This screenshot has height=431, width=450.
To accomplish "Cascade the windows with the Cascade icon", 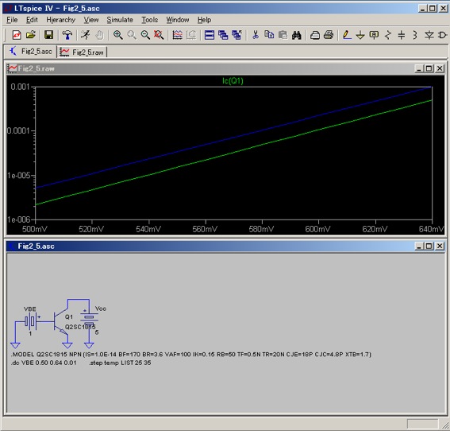I will (x=223, y=35).
